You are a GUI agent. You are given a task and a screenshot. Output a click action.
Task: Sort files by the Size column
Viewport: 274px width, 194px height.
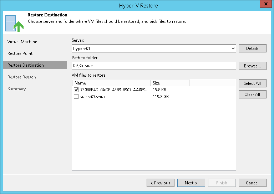coord(169,83)
